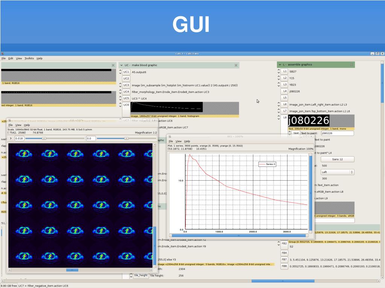
Task: Open Edit menu in main menu bar
Action: click(11, 59)
